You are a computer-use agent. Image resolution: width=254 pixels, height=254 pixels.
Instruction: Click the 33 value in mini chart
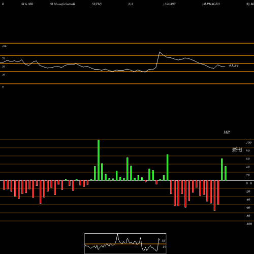164,241
